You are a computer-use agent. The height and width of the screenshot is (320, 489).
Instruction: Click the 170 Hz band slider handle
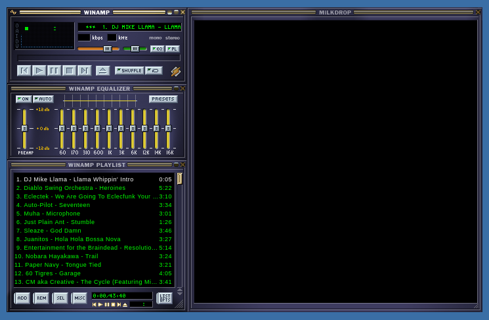click(x=74, y=128)
